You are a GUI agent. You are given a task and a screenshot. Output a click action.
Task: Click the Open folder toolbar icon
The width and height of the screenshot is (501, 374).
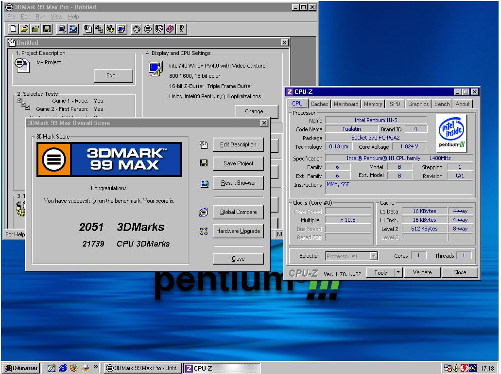click(x=25, y=29)
